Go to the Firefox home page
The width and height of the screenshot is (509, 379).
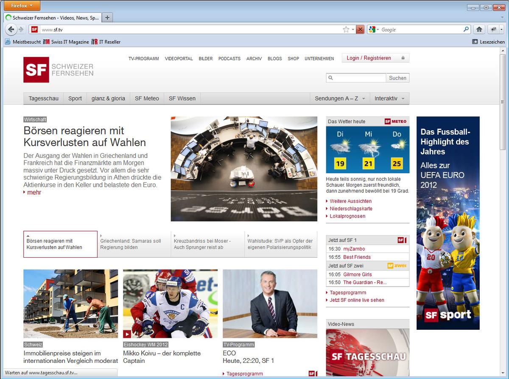[479, 30]
